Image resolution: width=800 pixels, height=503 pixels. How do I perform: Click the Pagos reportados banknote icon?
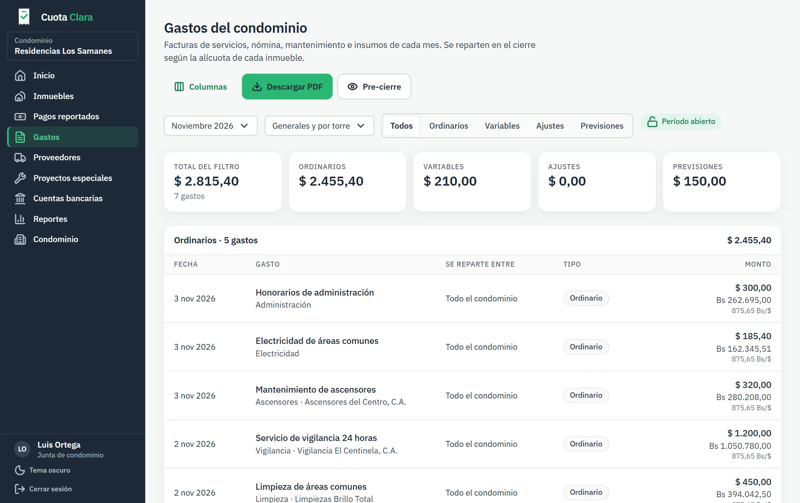(20, 117)
